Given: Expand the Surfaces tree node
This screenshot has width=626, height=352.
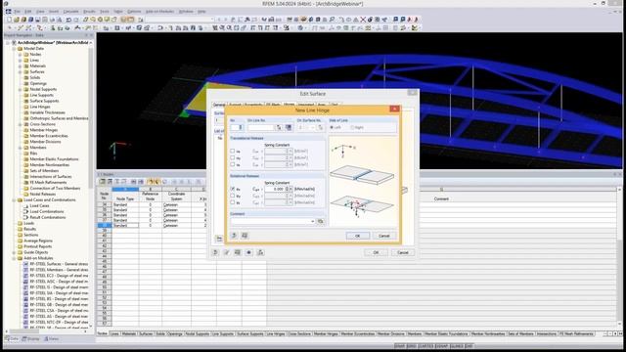Looking at the screenshot, I should (20, 71).
